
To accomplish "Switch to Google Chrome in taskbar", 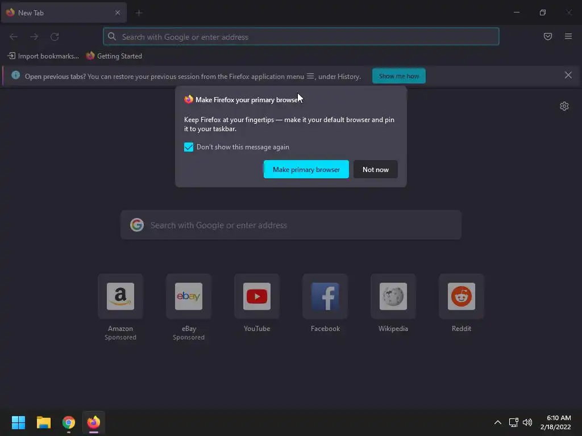I will (x=69, y=422).
